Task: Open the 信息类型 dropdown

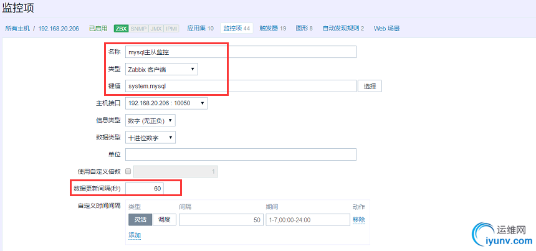Action: coord(150,120)
